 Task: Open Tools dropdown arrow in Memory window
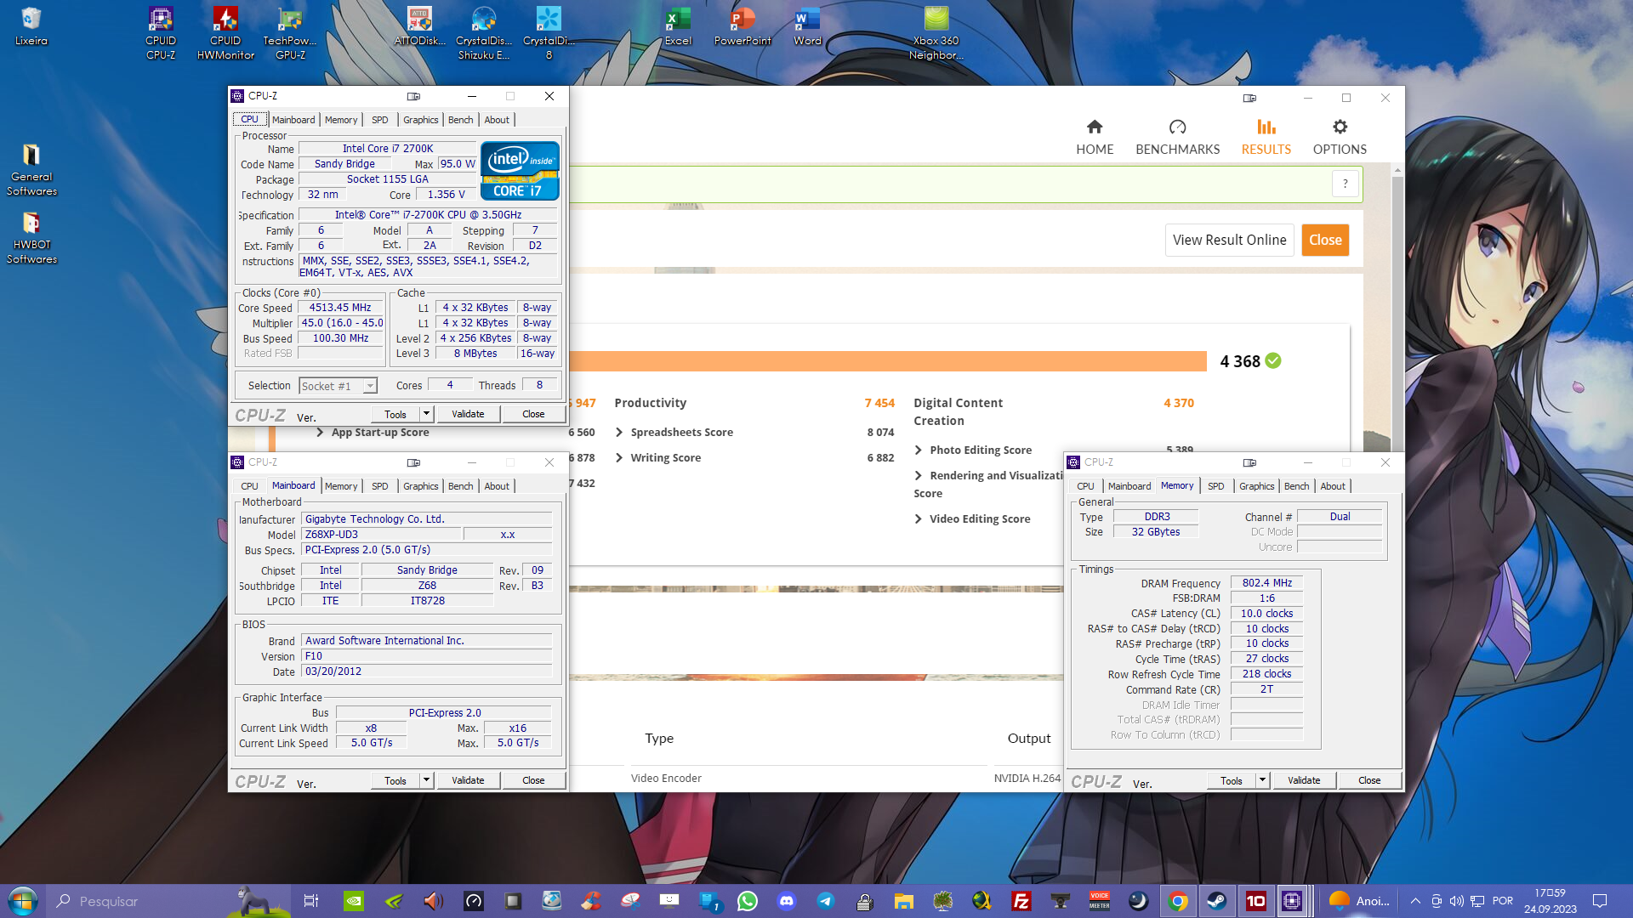1262,780
